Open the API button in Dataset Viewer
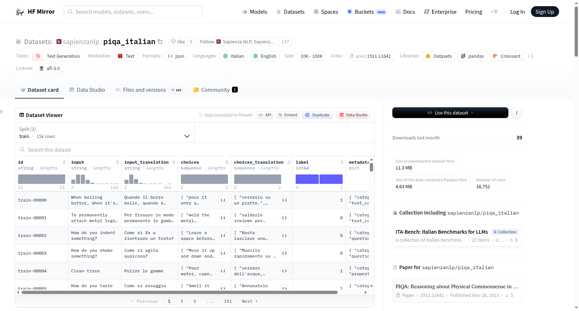 coord(265,115)
